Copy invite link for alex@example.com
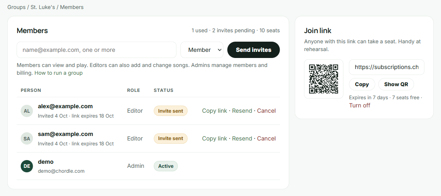 click(x=214, y=111)
